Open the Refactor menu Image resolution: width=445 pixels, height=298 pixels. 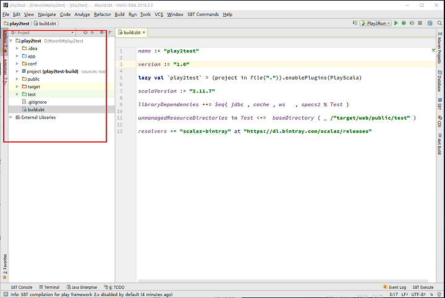pos(103,14)
